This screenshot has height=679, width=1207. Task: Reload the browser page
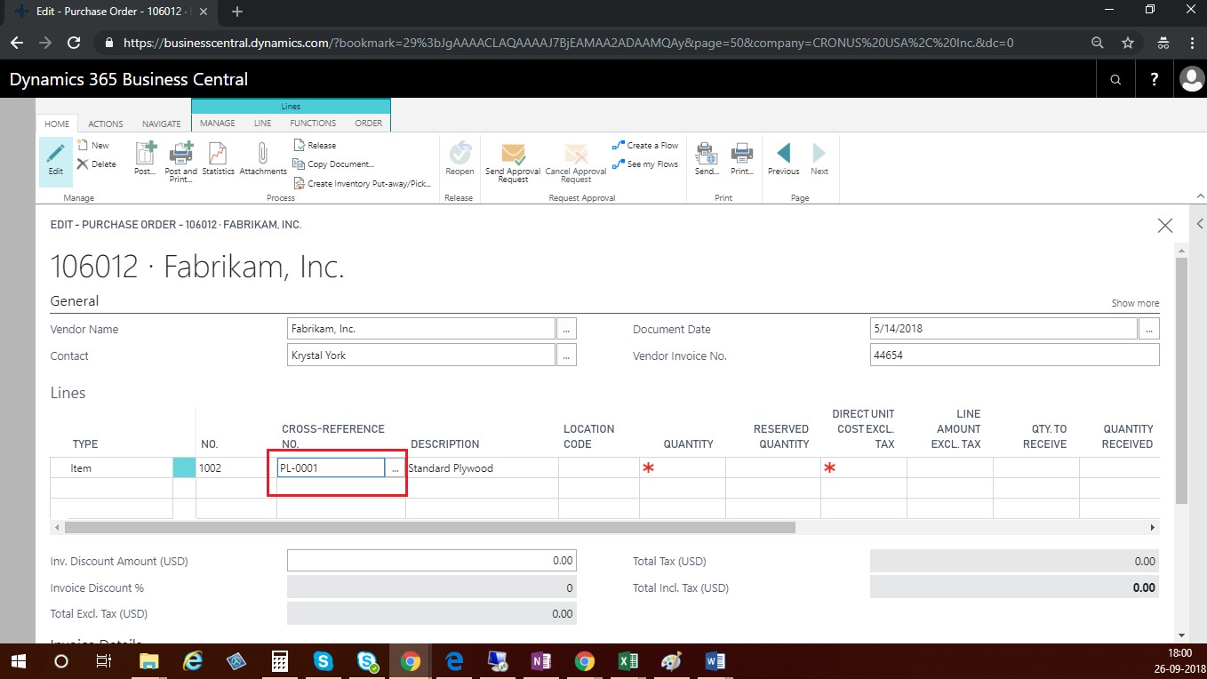[x=75, y=43]
